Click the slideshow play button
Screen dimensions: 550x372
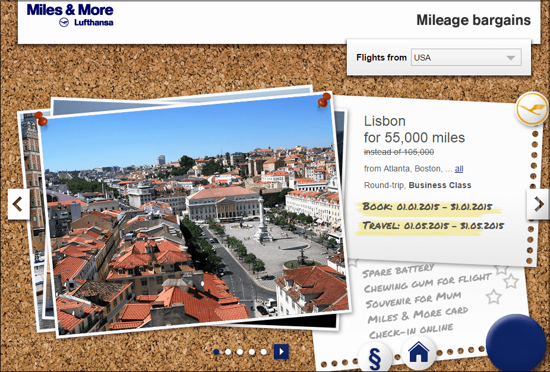click(x=282, y=352)
